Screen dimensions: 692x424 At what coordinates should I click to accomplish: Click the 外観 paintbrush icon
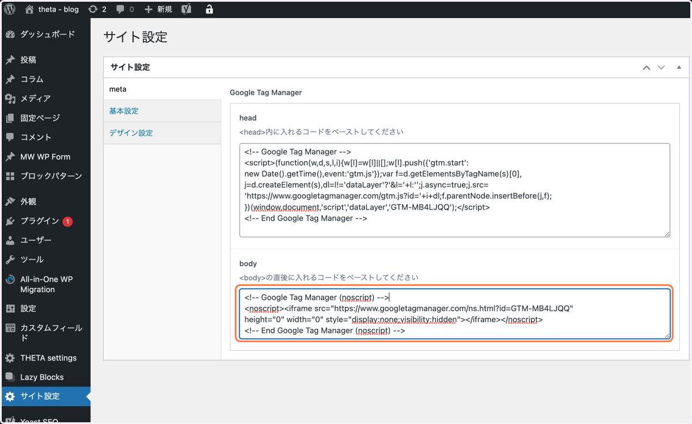(x=10, y=202)
